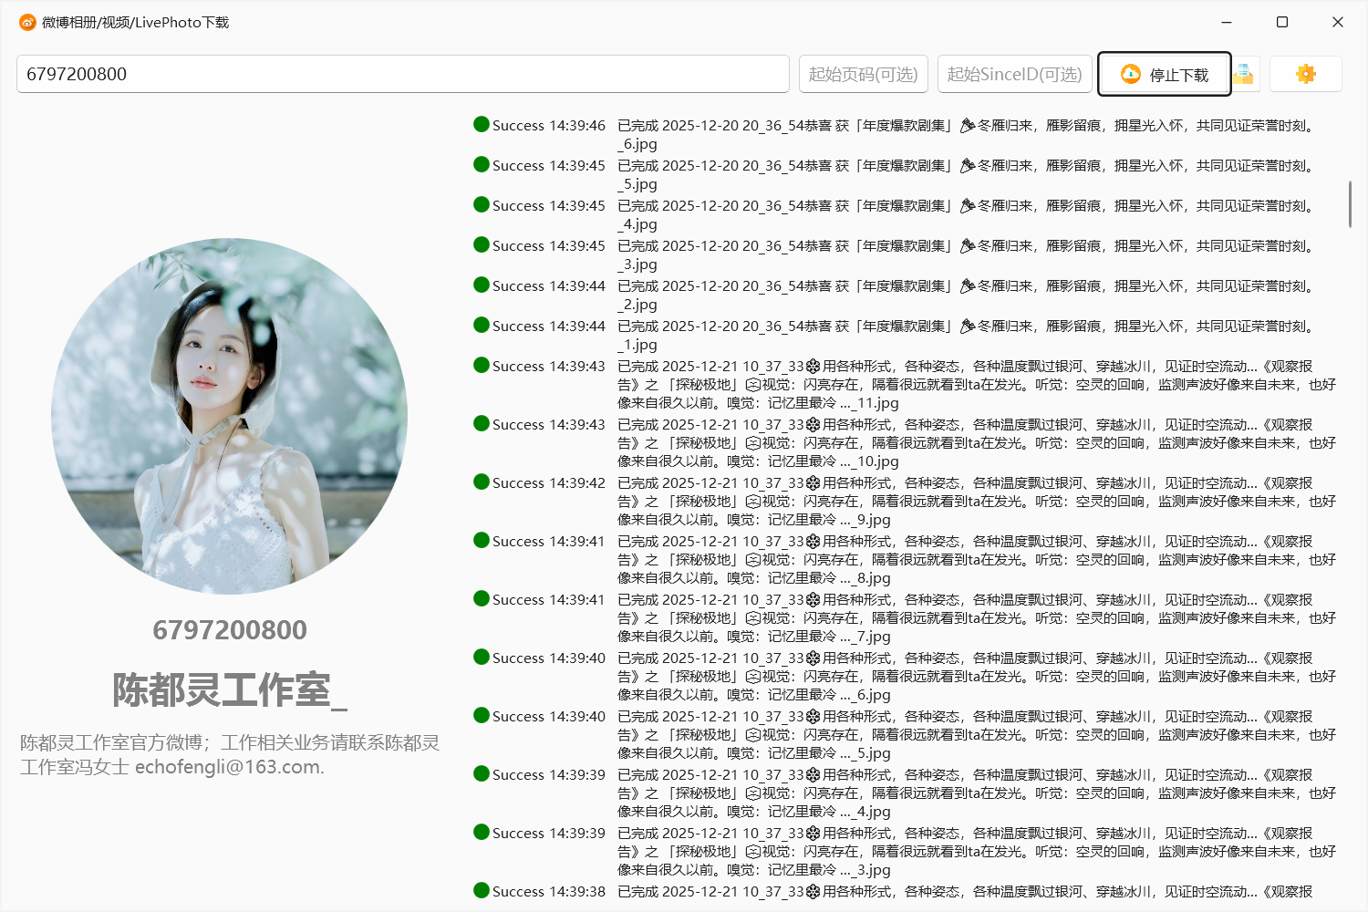
Task: Click 'Success 14:39:46' log label
Action: pos(549,126)
